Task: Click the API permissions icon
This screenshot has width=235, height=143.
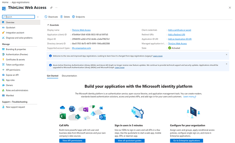Action: [3, 70]
